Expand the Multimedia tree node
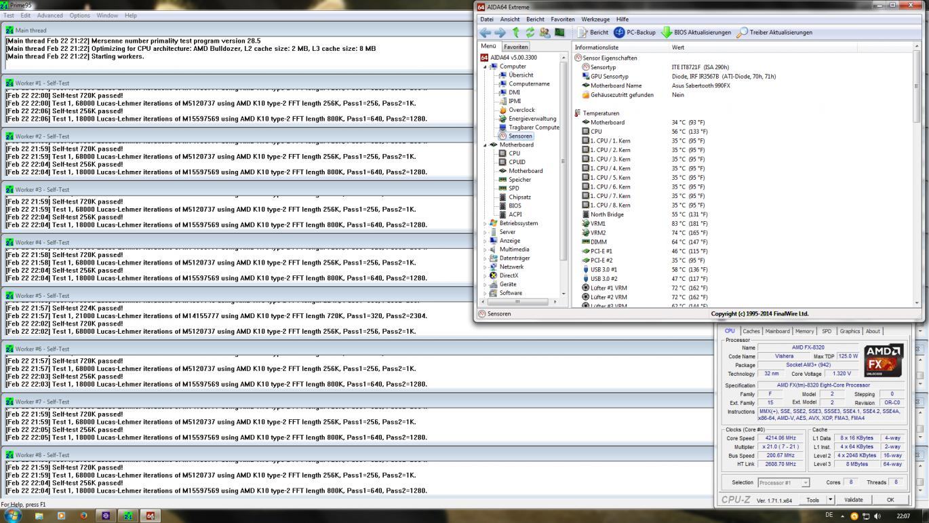The image size is (929, 523). [x=485, y=250]
